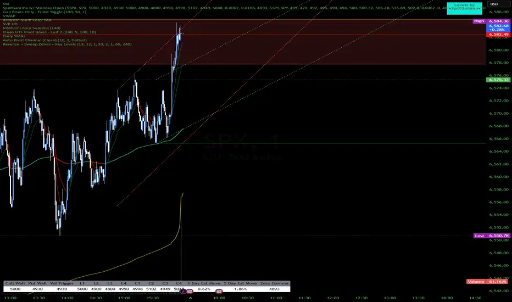Viewport: 512px width, 302px height.
Task: Click the green price label 6,575.33
Action: click(x=498, y=80)
